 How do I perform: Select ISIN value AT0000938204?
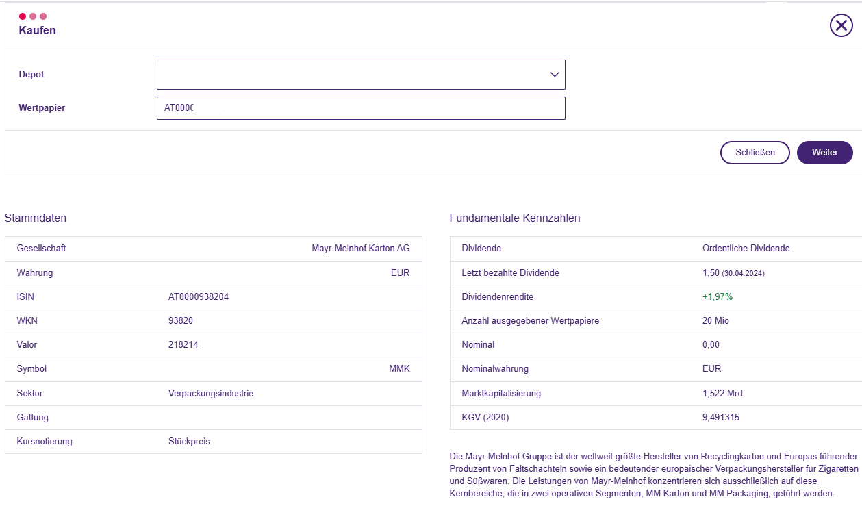(x=199, y=297)
